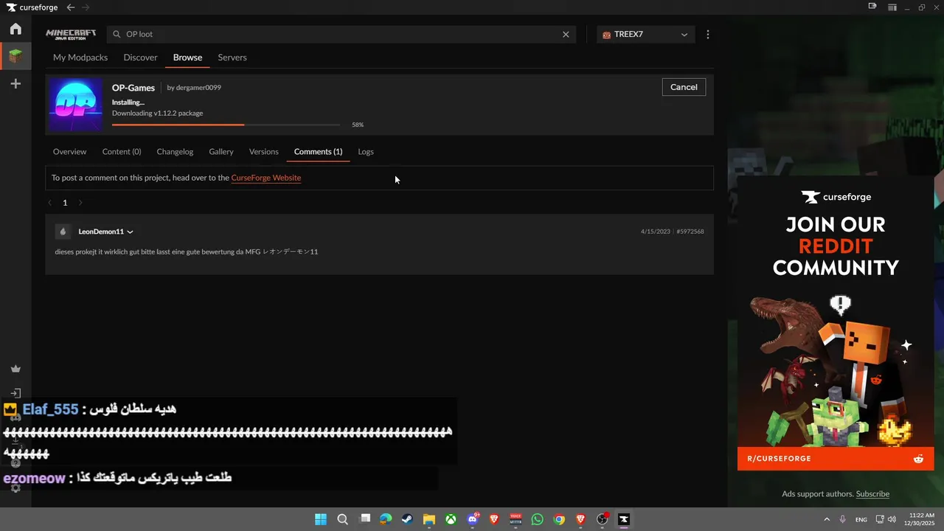The height and width of the screenshot is (531, 944).
Task: Open OBS Studio from the taskbar
Action: 602,519
